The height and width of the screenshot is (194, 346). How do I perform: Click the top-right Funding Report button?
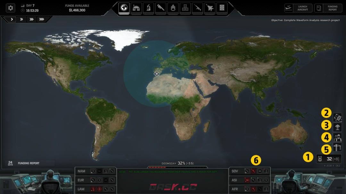point(328,8)
